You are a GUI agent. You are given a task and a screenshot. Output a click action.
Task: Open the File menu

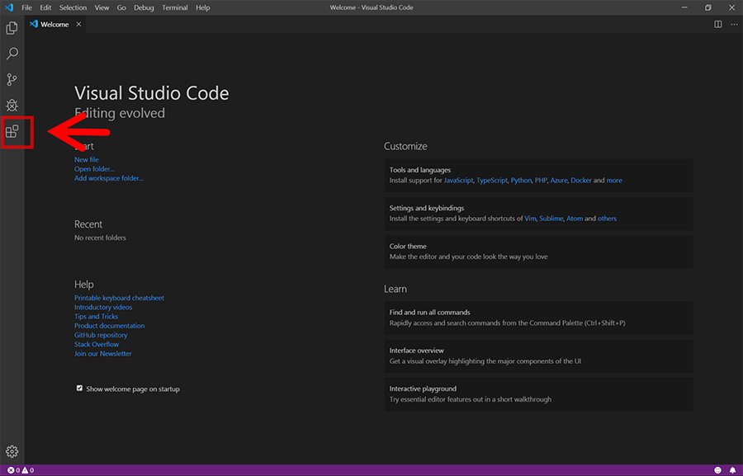click(x=27, y=7)
